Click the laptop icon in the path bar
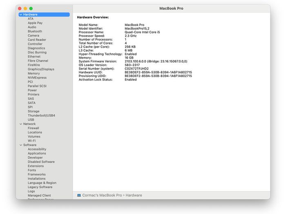The image size is (286, 214). coord(79,195)
